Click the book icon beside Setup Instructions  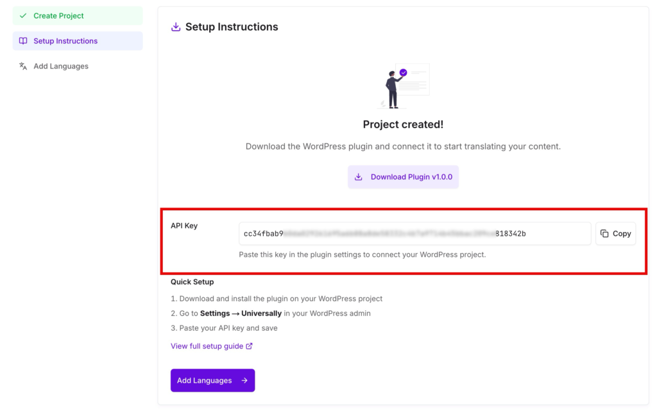[23, 41]
